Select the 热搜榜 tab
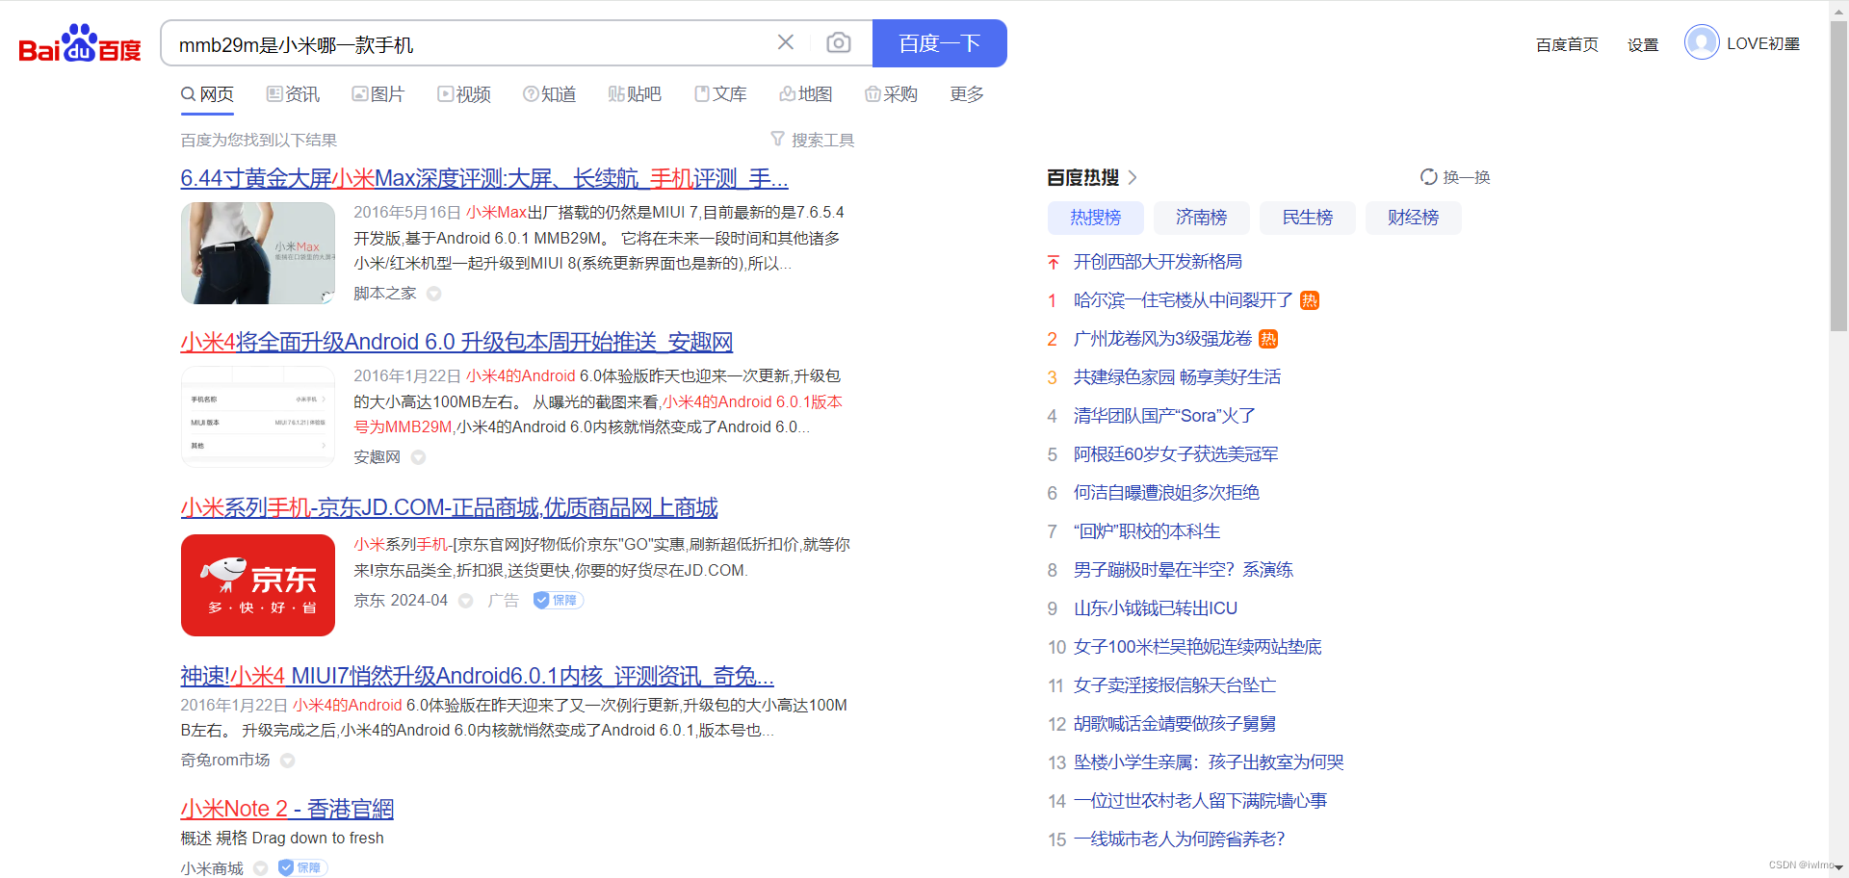 tap(1096, 218)
